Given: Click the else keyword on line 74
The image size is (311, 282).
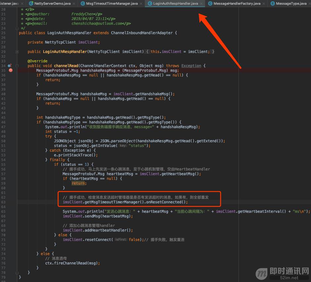Looking at the screenshot, I should pyautogui.click(x=45, y=254).
